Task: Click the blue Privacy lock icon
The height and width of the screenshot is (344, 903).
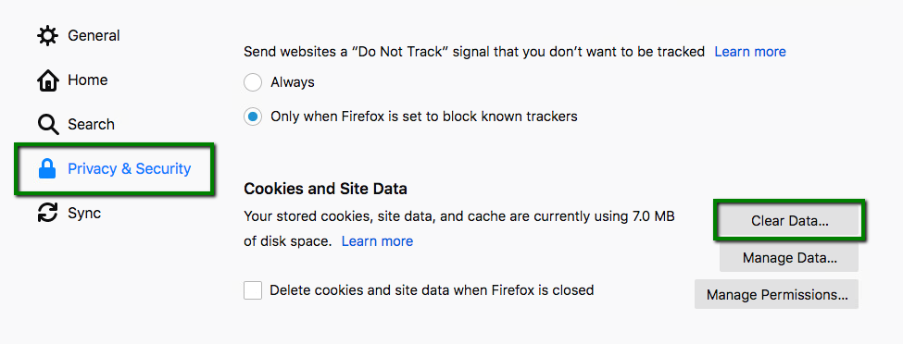Action: pyautogui.click(x=47, y=169)
